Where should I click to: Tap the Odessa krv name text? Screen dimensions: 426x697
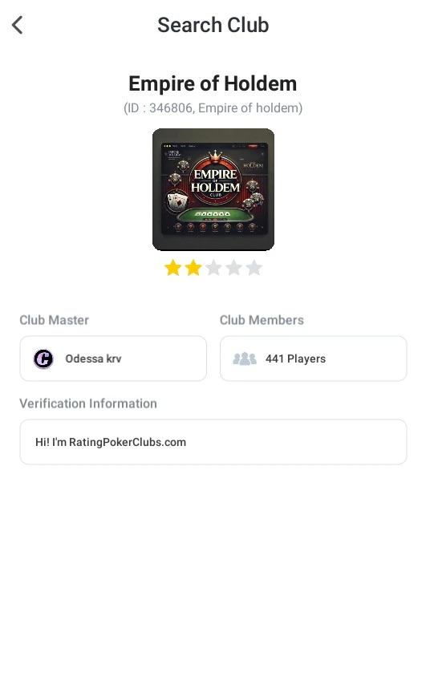93,359
